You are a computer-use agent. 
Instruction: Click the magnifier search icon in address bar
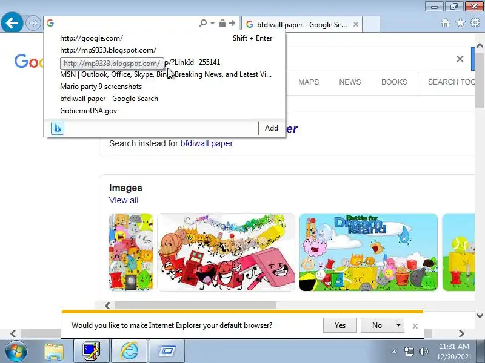point(203,23)
